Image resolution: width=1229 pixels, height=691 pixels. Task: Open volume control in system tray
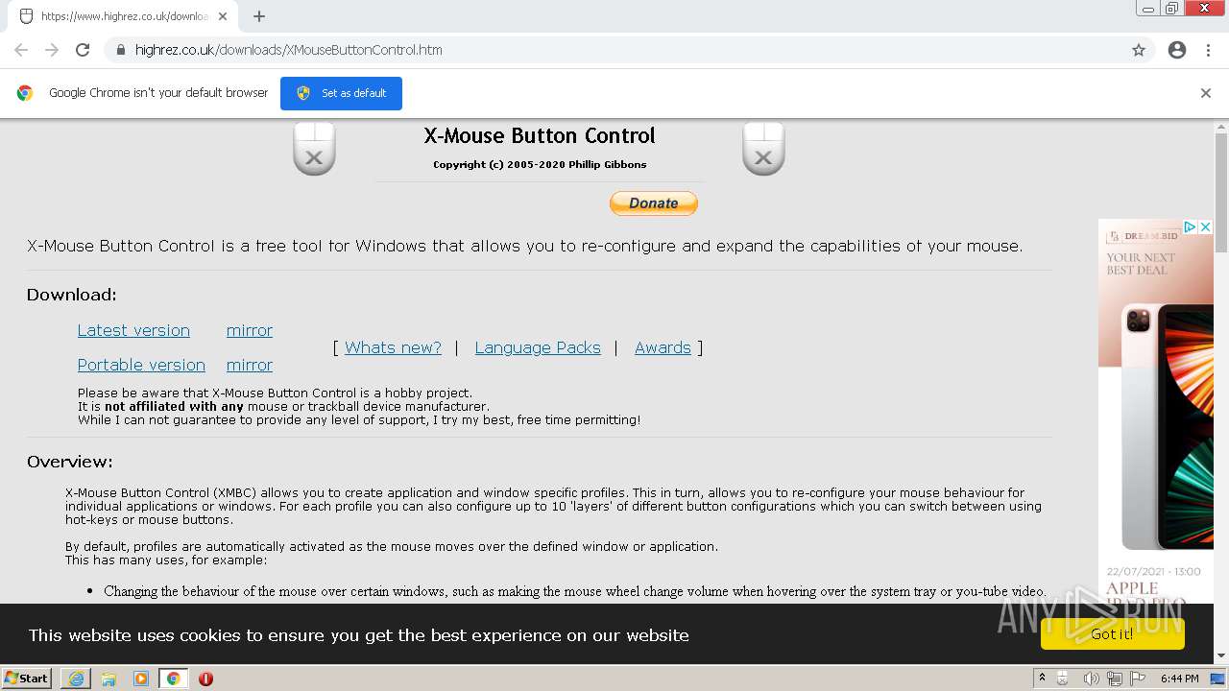[1091, 679]
